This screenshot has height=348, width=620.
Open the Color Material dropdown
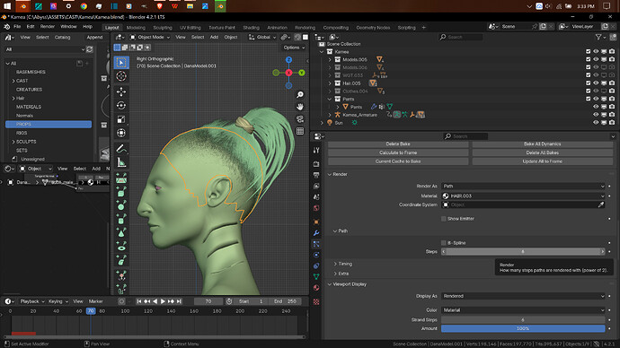click(523, 310)
